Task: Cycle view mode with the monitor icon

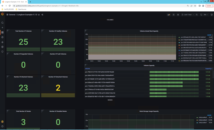Action: coord(212,15)
